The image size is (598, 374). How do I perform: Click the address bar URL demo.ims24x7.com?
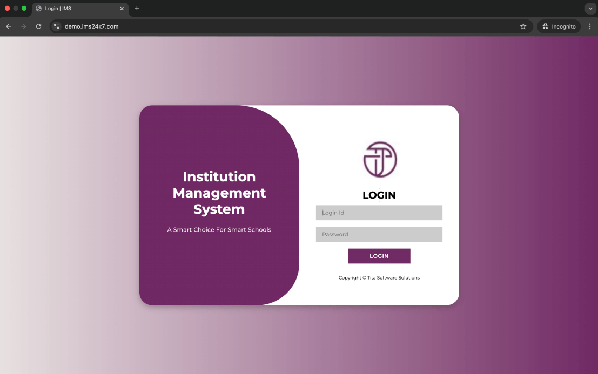[x=92, y=26]
